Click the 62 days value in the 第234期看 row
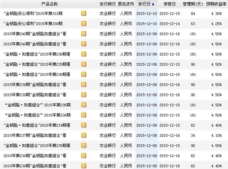Screen dimensions: 228x169 point(193,125)
